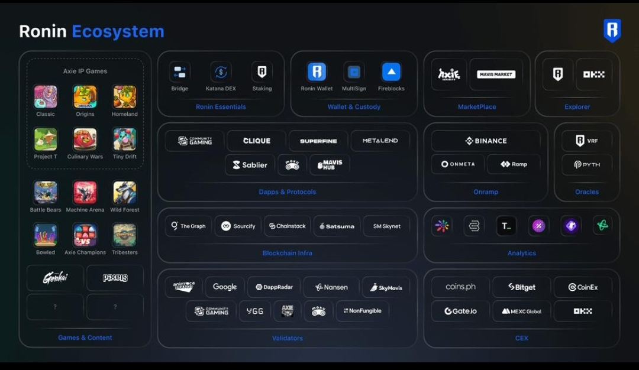The image size is (639, 370).
Task: Open the Satsuma tile
Action: pos(337,226)
